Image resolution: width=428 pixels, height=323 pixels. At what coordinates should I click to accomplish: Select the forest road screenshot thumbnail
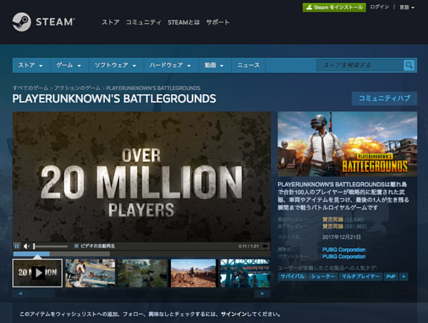[142, 273]
